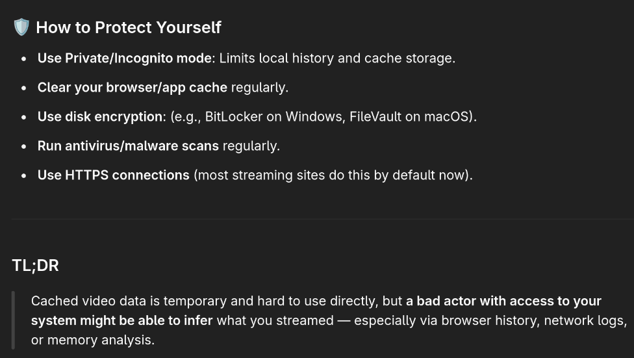Click the bullet point before 'Use HTTPS connections'

pos(24,175)
